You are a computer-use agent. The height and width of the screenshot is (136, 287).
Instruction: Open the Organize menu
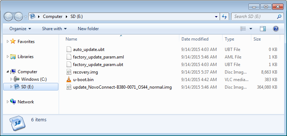(x=20, y=29)
